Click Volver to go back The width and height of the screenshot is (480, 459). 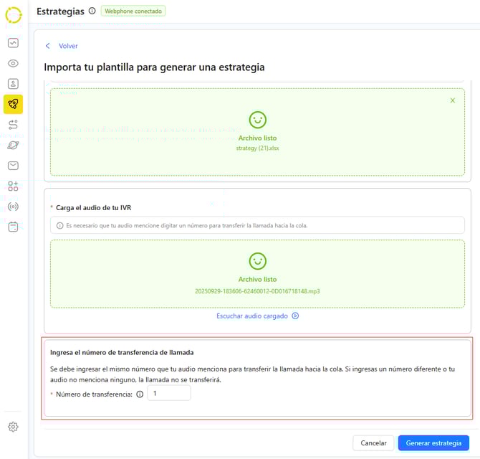click(68, 46)
